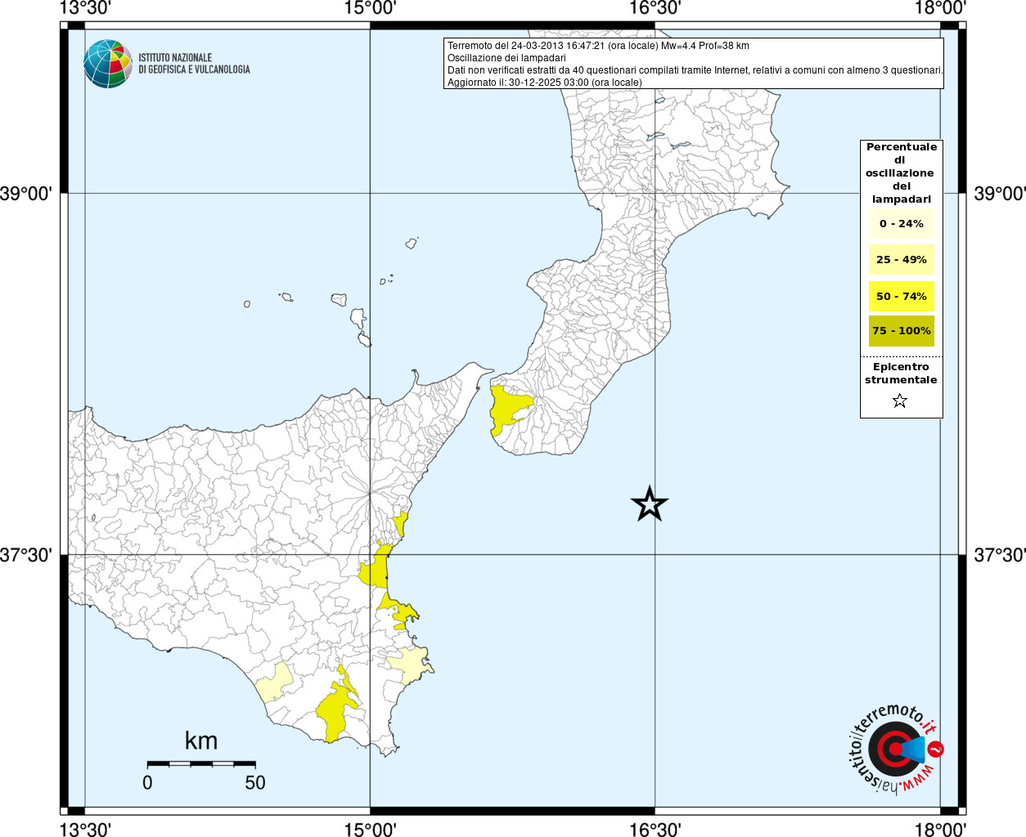Click the 'km' scale label
Screen dimensions: 1026x837
point(201,741)
